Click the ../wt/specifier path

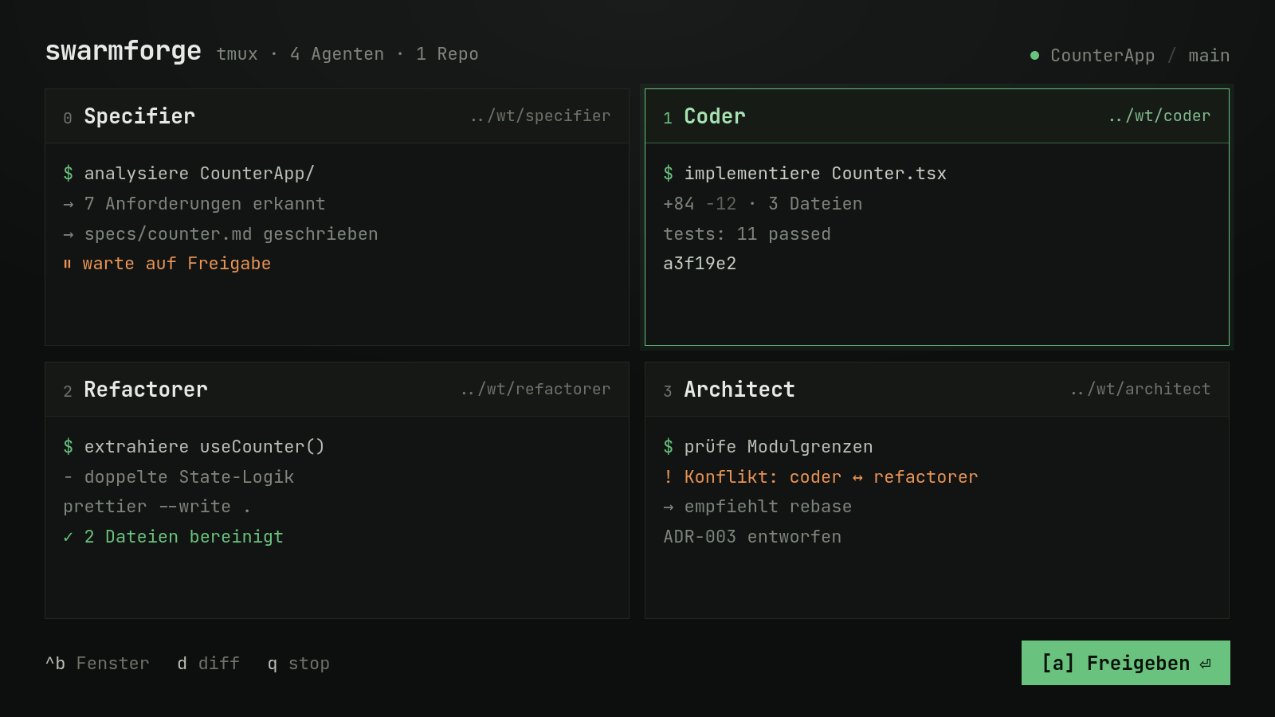[540, 116]
